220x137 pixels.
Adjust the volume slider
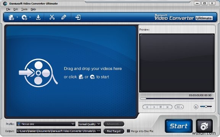pyautogui.click(x=206, y=107)
